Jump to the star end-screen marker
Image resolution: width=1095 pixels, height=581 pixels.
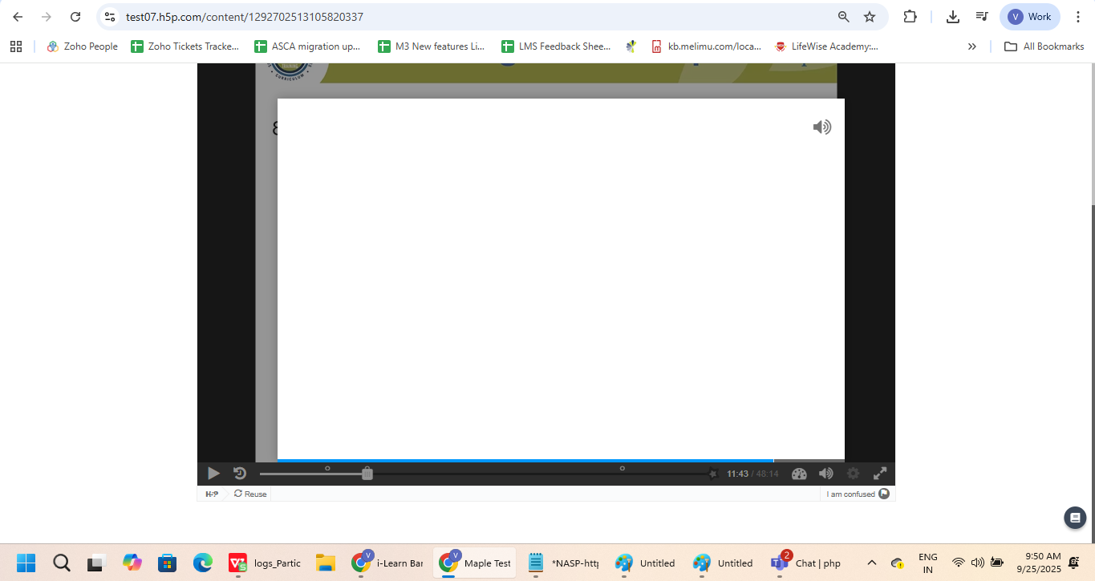(712, 474)
